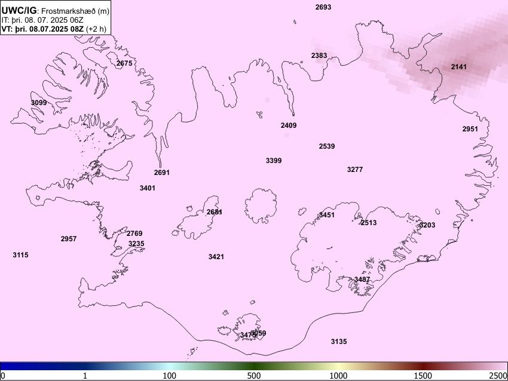The height and width of the screenshot is (381, 508).
Task: Click the 2513 value label
Action: point(369,223)
